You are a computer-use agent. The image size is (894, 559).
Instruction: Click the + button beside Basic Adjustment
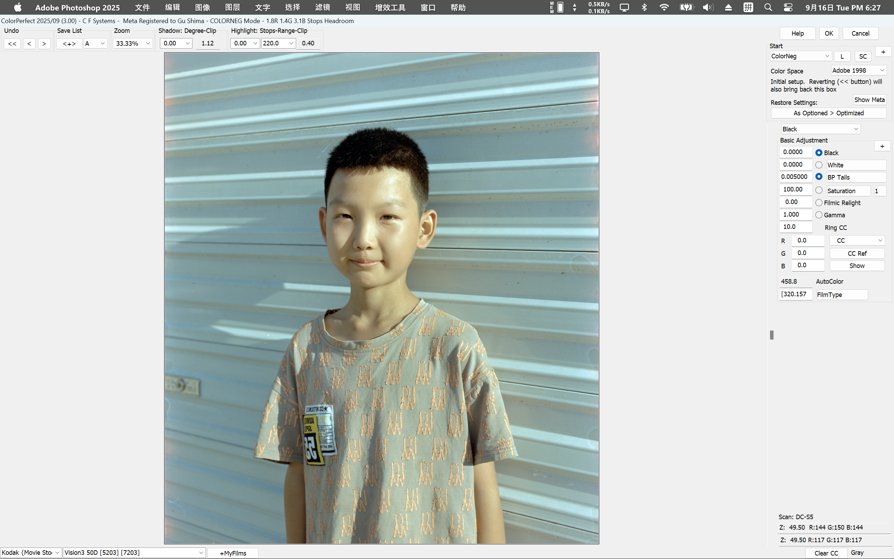[x=882, y=146]
